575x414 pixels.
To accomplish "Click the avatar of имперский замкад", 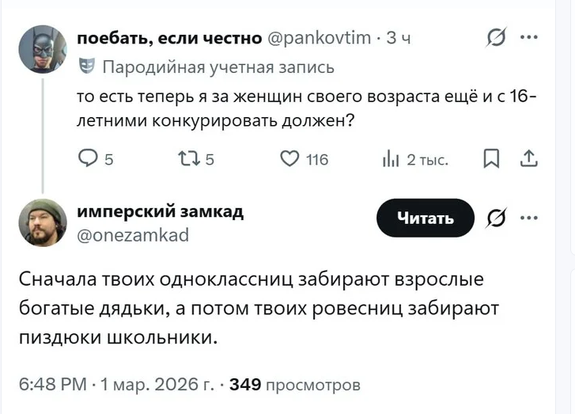I will [43, 222].
